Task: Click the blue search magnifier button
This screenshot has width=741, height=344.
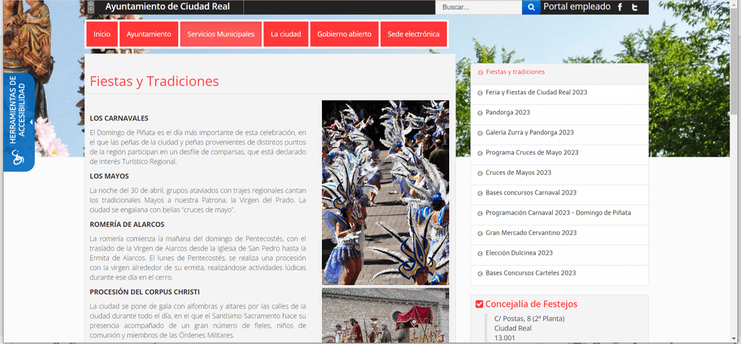Action: pyautogui.click(x=531, y=8)
